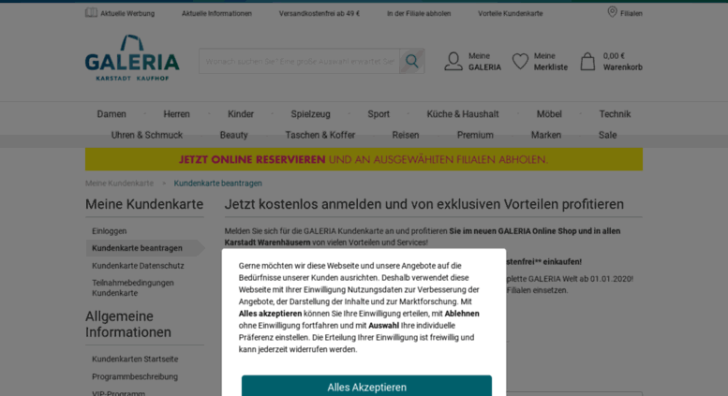The height and width of the screenshot is (396, 728).
Task: Click the Meine GALERIA label
Action: point(484,61)
